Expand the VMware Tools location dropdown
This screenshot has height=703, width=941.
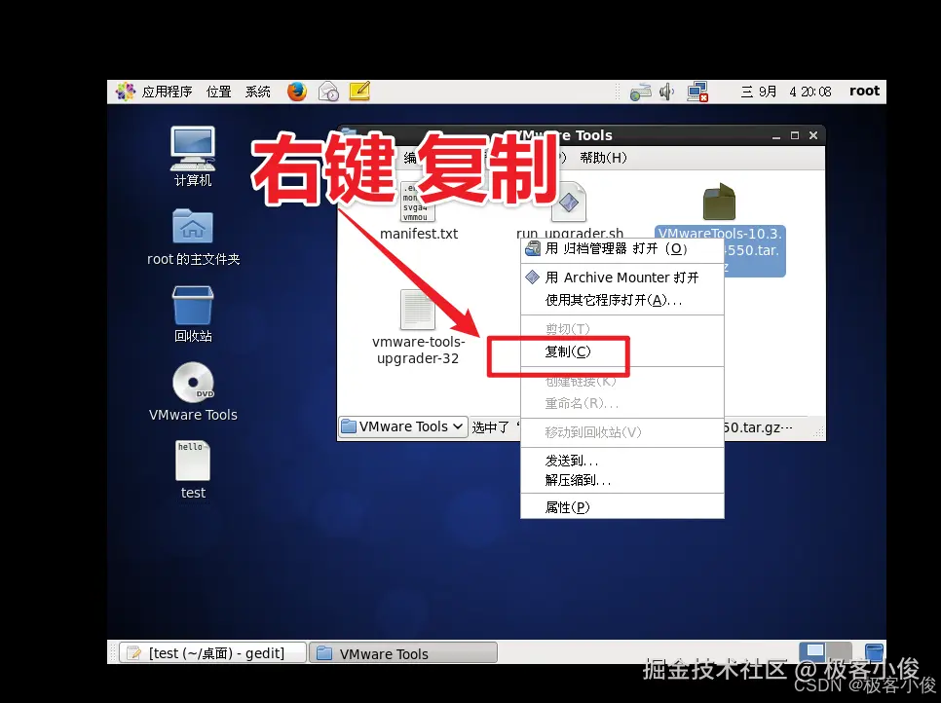[403, 426]
